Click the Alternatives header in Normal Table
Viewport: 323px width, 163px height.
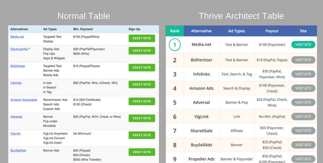pos(19,29)
